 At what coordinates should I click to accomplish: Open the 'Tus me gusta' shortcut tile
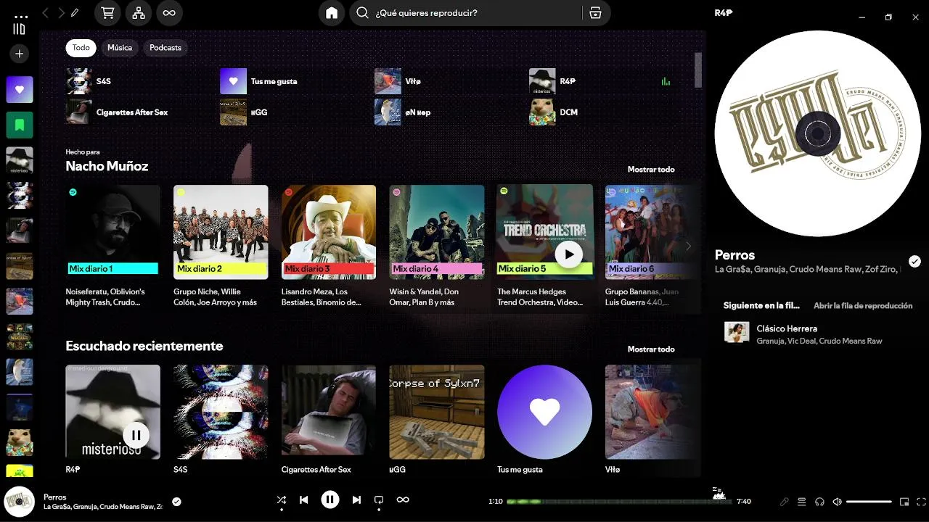tap(294, 81)
